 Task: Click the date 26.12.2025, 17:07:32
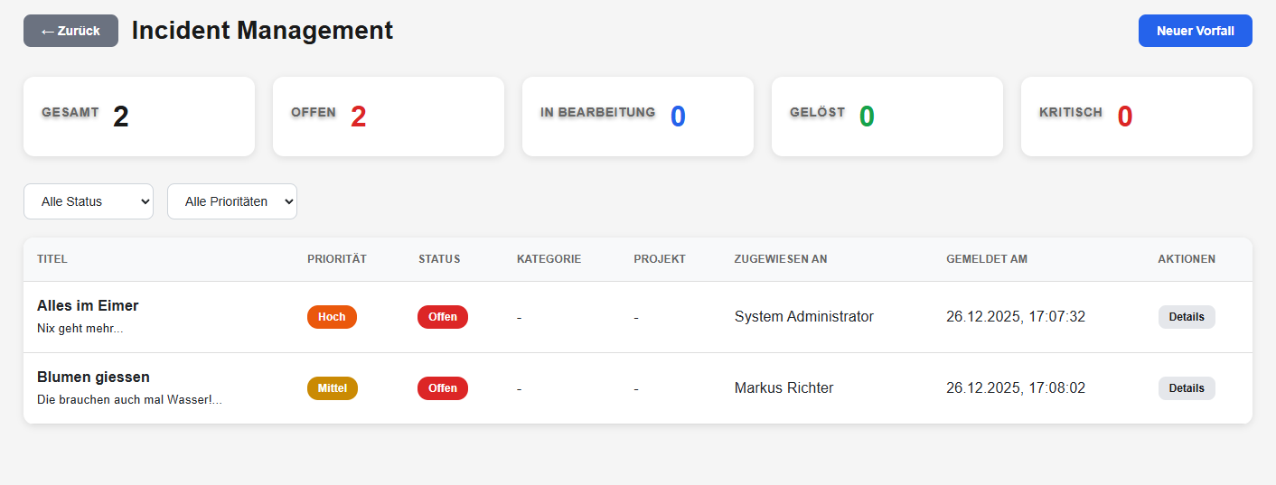[1016, 317]
